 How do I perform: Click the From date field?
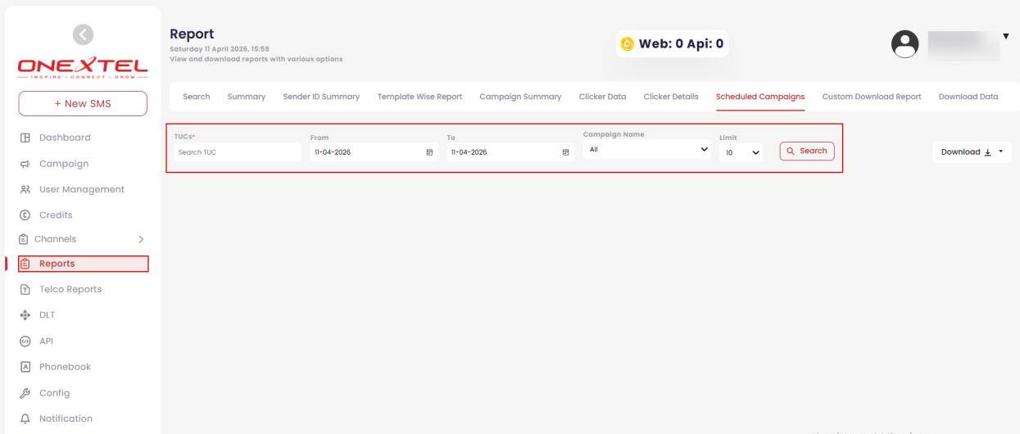click(x=373, y=151)
